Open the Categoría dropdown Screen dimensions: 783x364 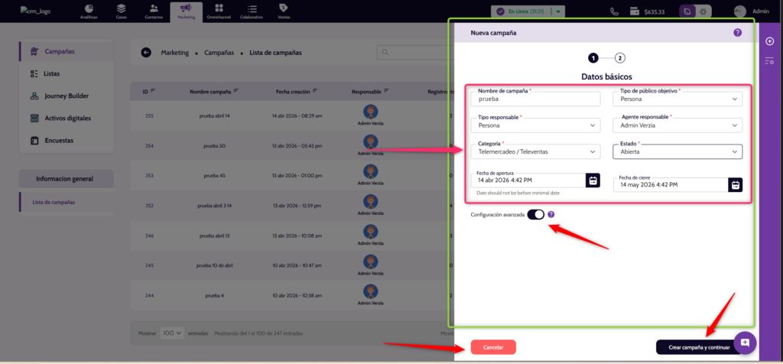535,151
